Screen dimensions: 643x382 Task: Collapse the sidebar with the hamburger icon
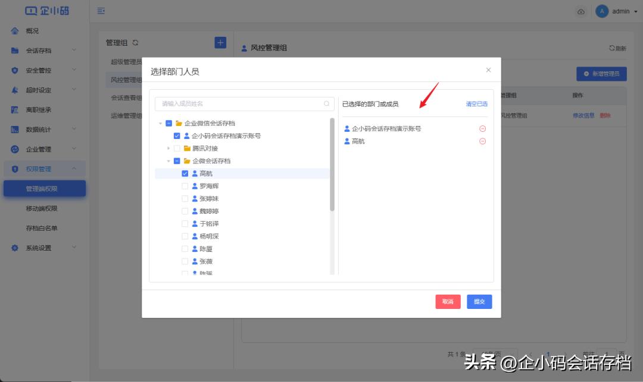pos(101,10)
